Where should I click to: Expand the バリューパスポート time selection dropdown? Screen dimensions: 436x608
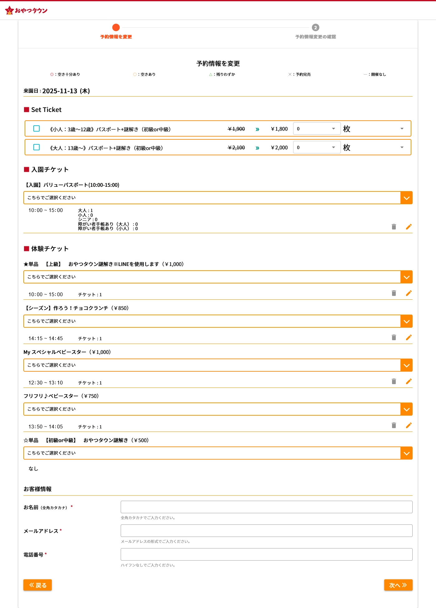coord(406,198)
